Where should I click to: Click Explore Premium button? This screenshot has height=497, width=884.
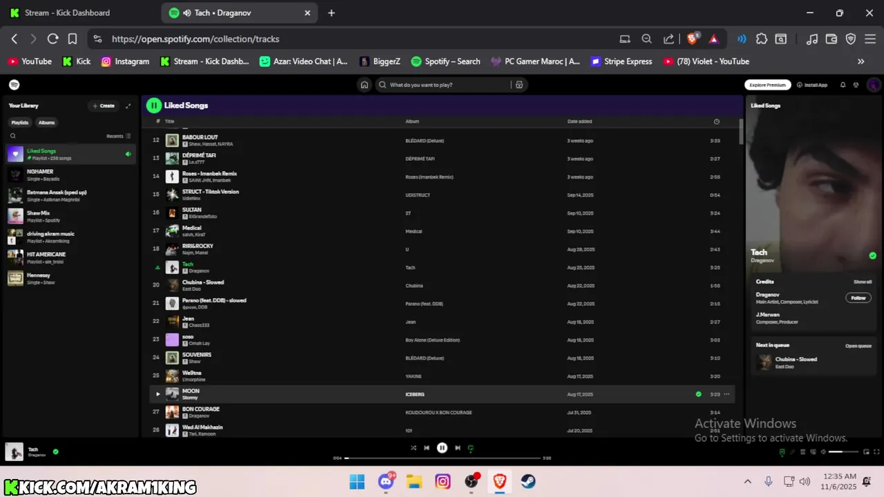pyautogui.click(x=767, y=85)
